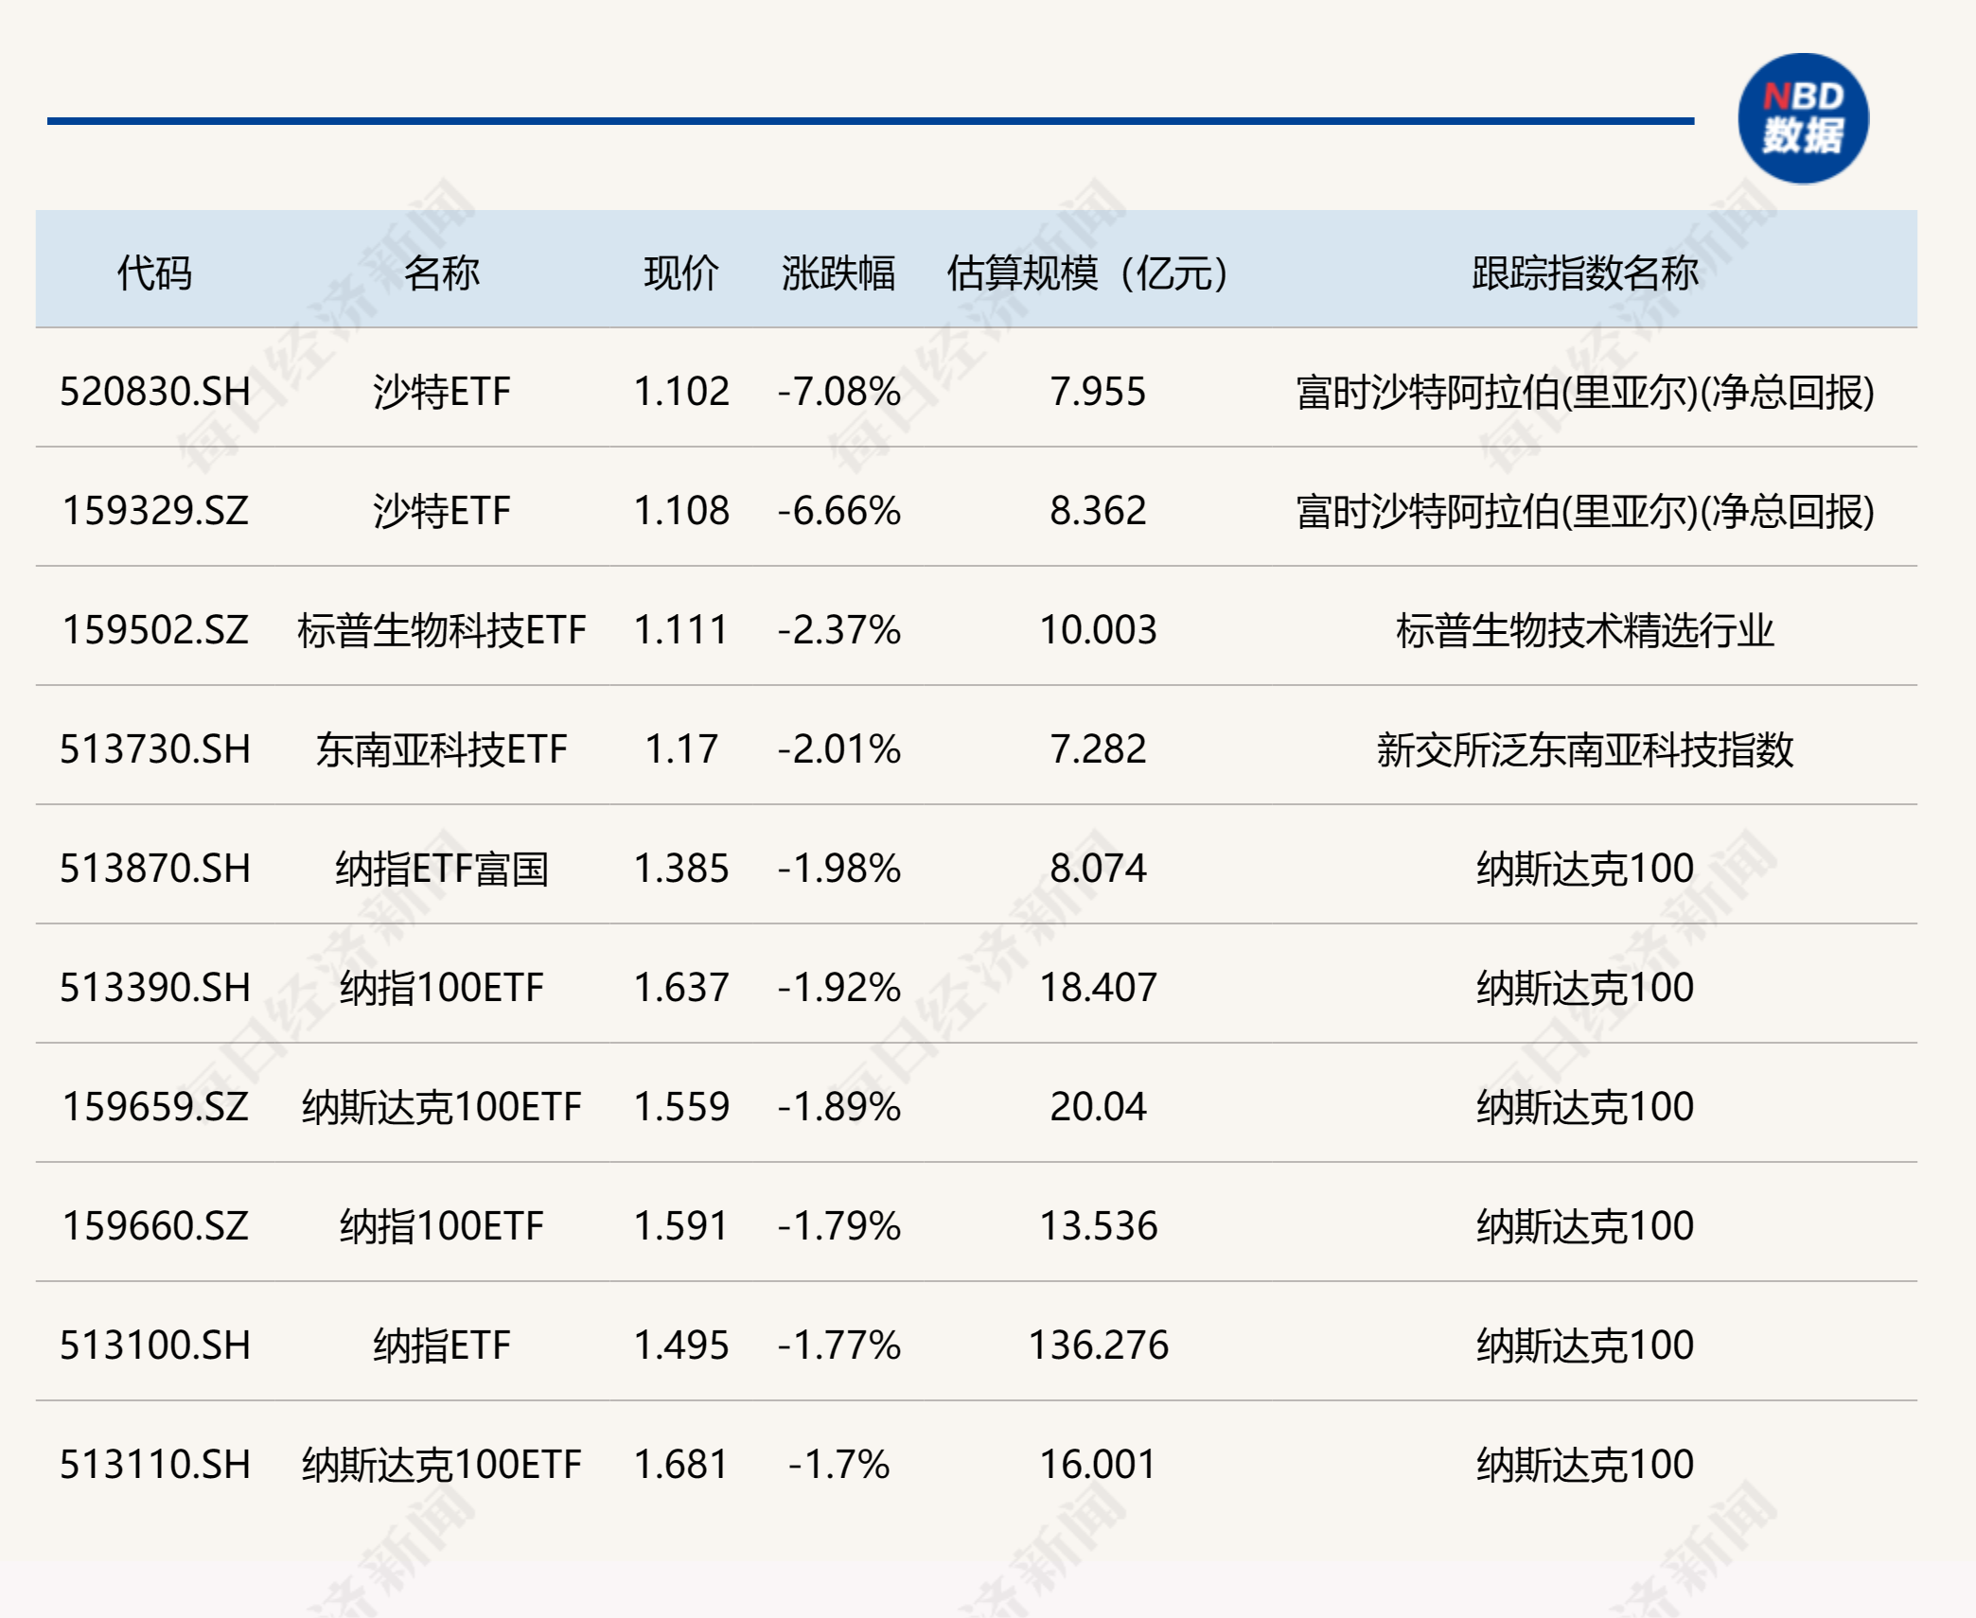1976x1618 pixels.
Task: Select the 代码 column header
Action: click(154, 273)
